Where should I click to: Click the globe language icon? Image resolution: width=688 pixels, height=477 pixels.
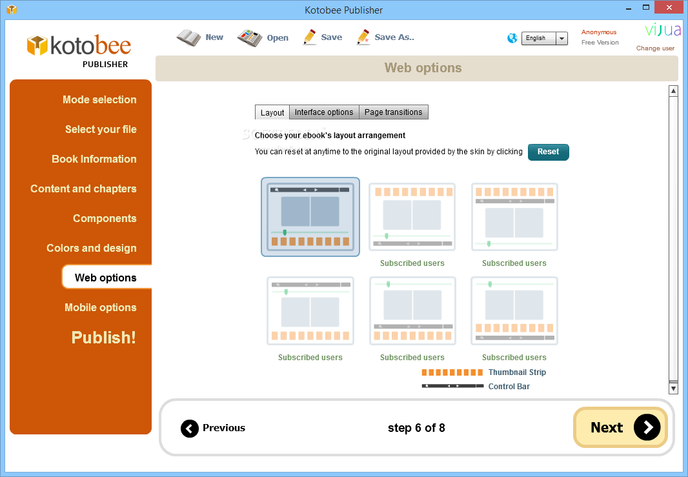[x=512, y=39]
